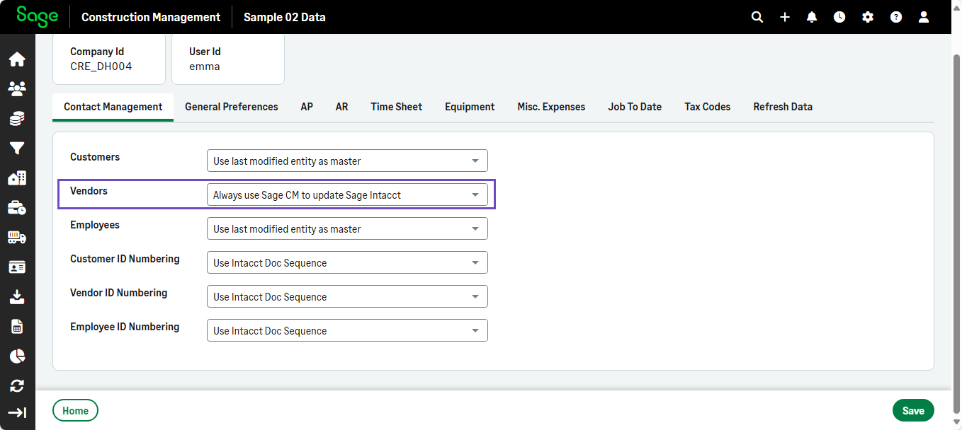962x430 pixels.
Task: Open the ID card icon in sidebar
Action: [x=17, y=267]
